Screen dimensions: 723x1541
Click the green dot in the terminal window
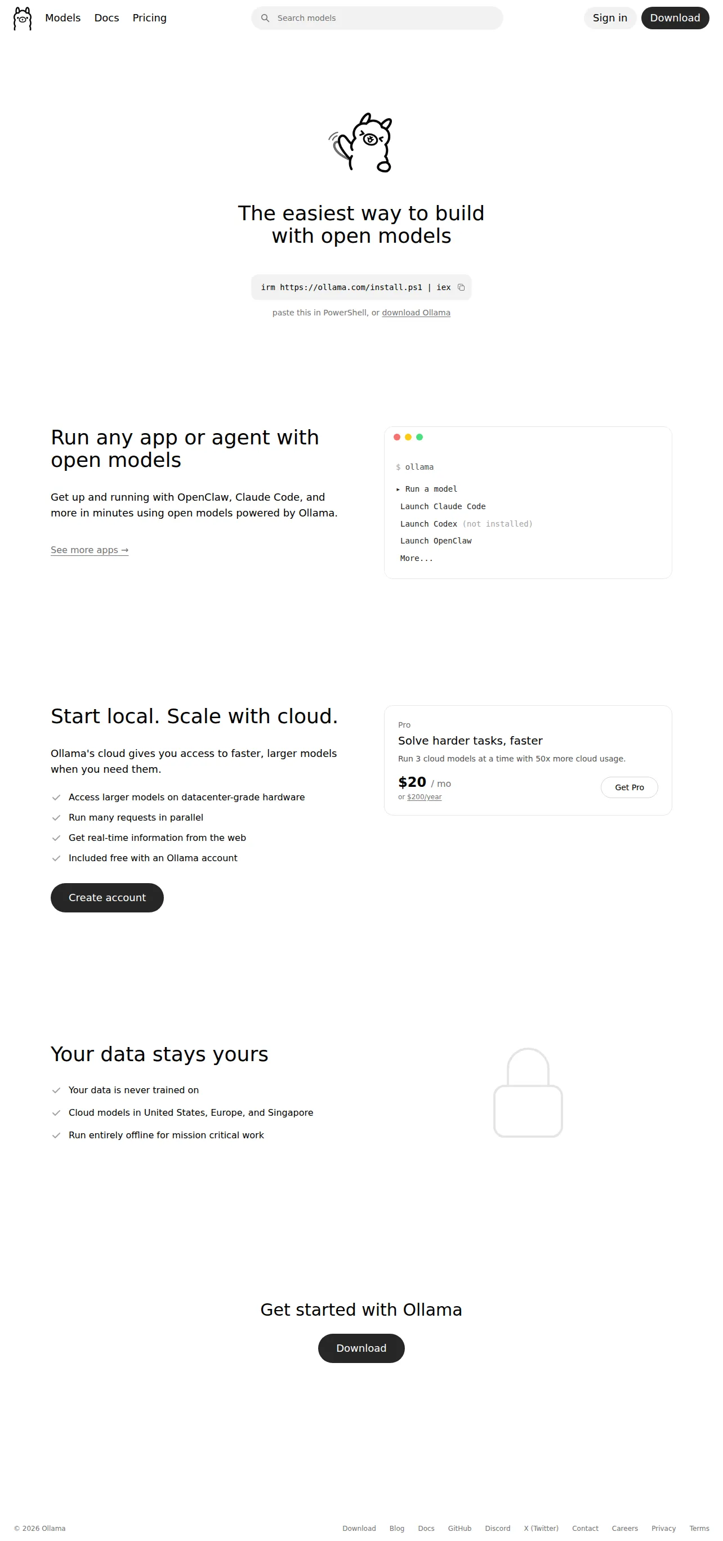[x=419, y=437]
